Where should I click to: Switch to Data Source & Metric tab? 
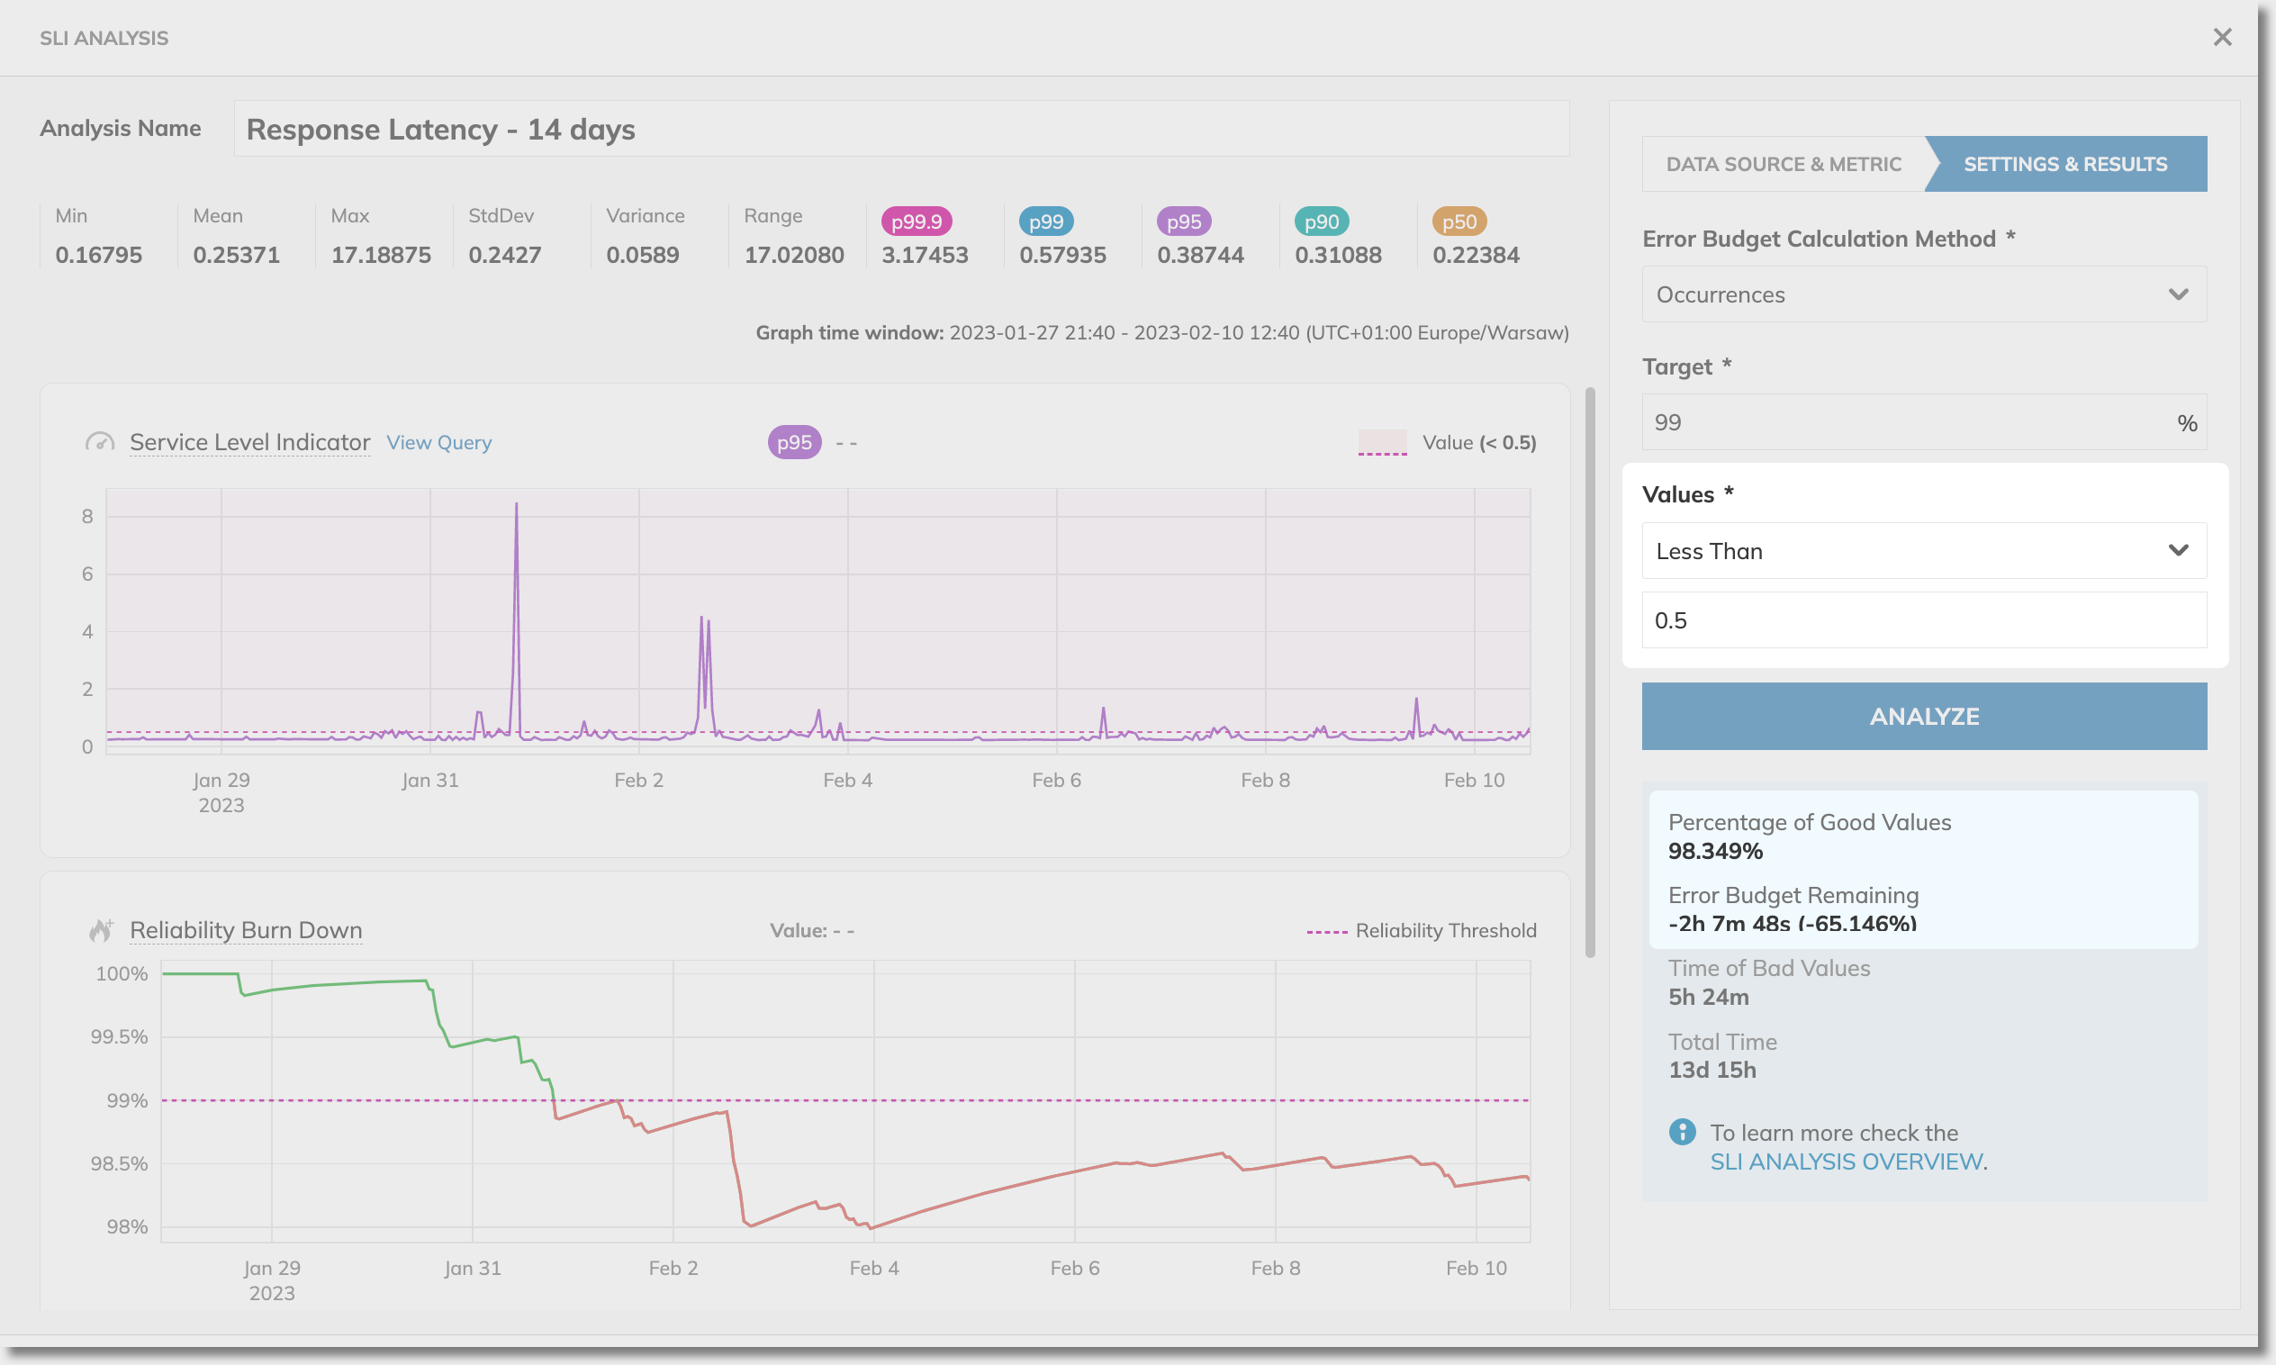pos(1784,164)
